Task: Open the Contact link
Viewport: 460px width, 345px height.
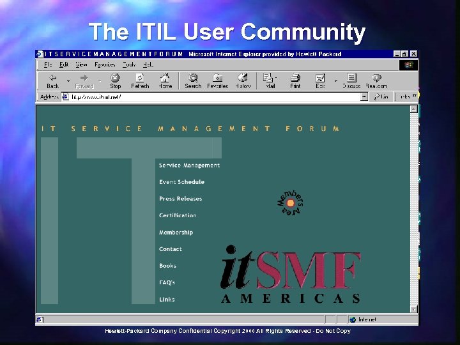Action: point(171,249)
